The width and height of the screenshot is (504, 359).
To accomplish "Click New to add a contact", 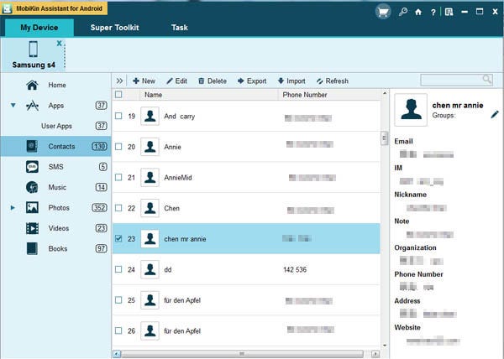I will pos(144,81).
